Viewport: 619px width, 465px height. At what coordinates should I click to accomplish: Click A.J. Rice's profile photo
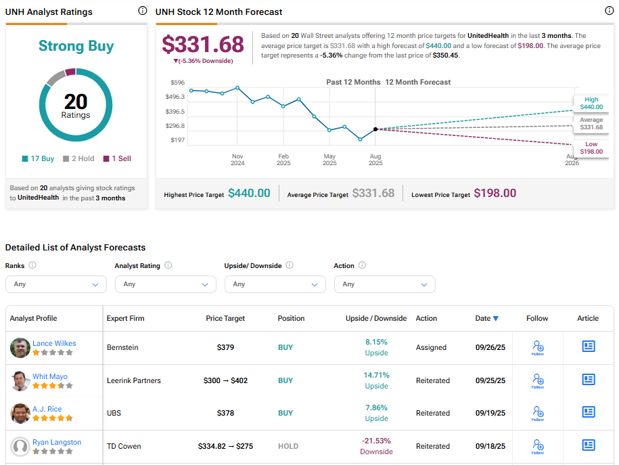tap(20, 413)
